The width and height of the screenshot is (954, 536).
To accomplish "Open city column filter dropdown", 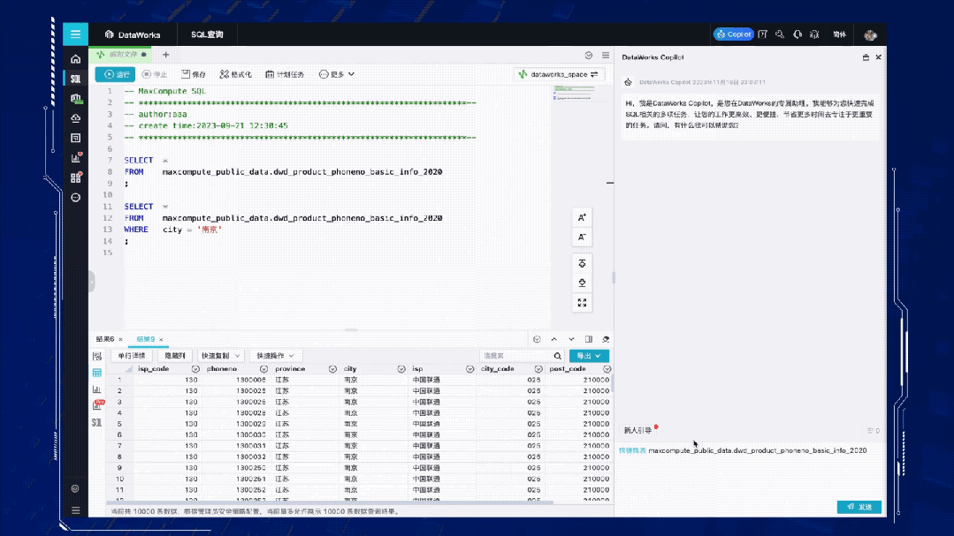I will (x=401, y=369).
